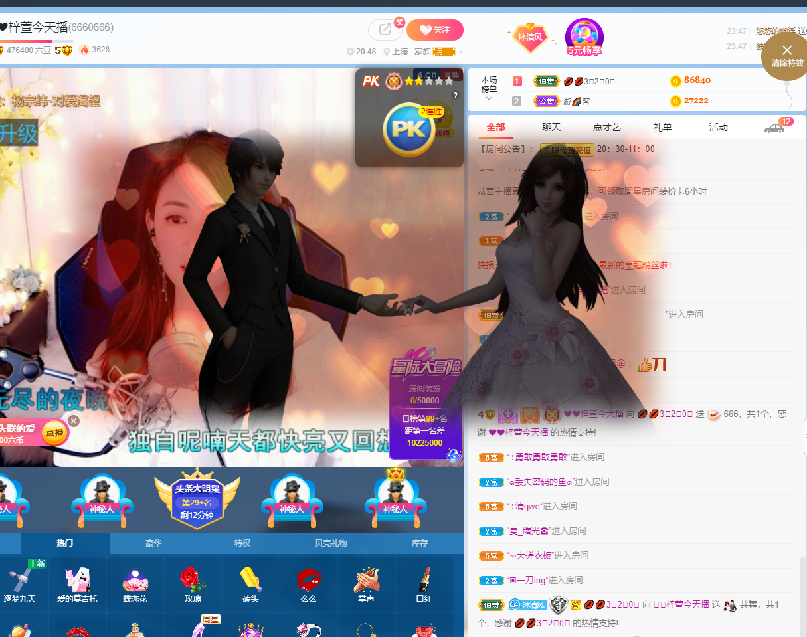Click the car icon with 12 badge
The image size is (807, 637).
[x=775, y=128]
